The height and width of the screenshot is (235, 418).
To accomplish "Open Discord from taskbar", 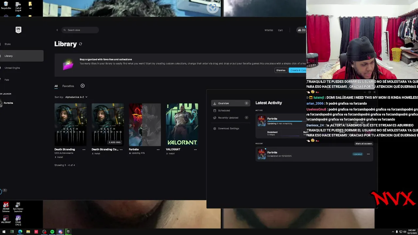I will (60, 232).
